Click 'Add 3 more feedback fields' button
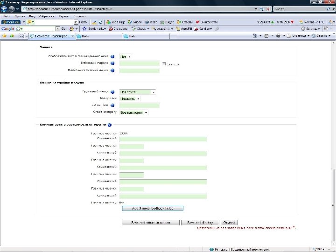This screenshot has width=336, height=252. click(x=153, y=208)
